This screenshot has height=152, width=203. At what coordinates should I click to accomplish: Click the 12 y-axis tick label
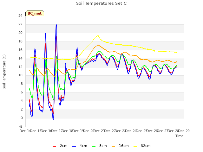coord(20,67)
